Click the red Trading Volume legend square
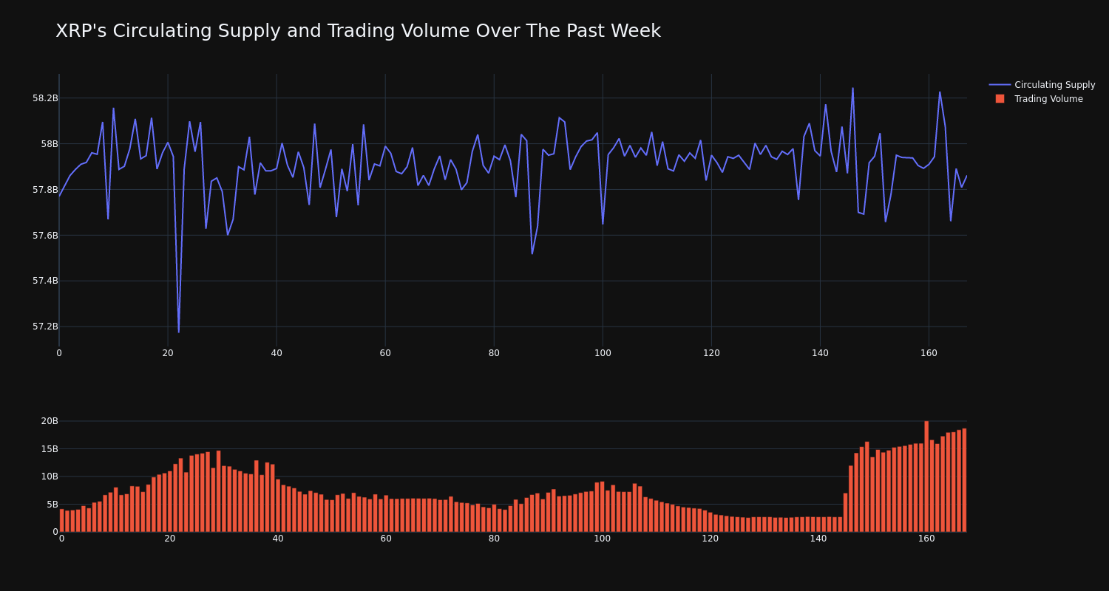Screen dimensions: 1109x591 pyautogui.click(x=1000, y=98)
